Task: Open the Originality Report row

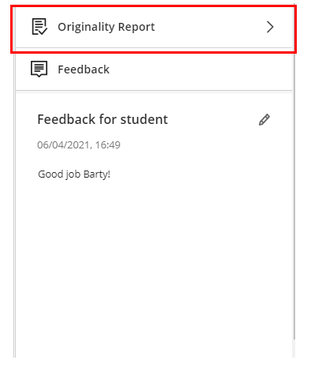Action: point(154,27)
